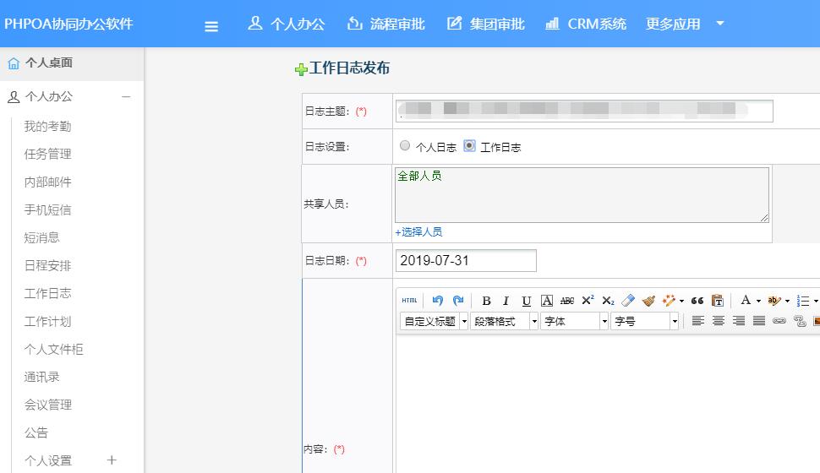Remove the hyperlink
The height and width of the screenshot is (473, 820).
[800, 321]
